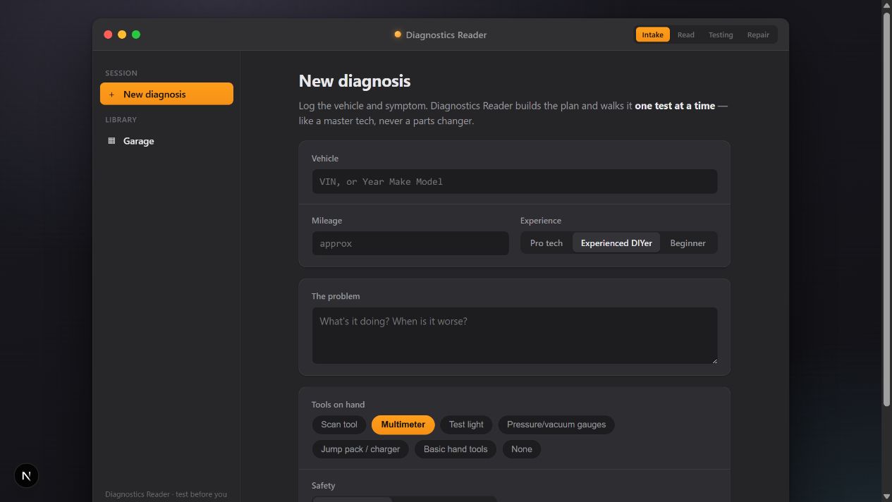Click the LIBRARY sidebar heading

(121, 120)
